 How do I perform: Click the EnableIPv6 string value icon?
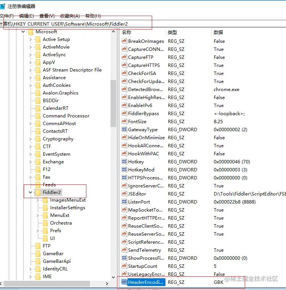(x=124, y=105)
